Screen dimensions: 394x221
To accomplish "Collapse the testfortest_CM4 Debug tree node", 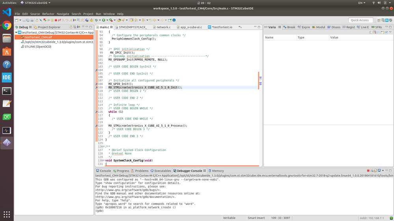I will click(16, 32).
